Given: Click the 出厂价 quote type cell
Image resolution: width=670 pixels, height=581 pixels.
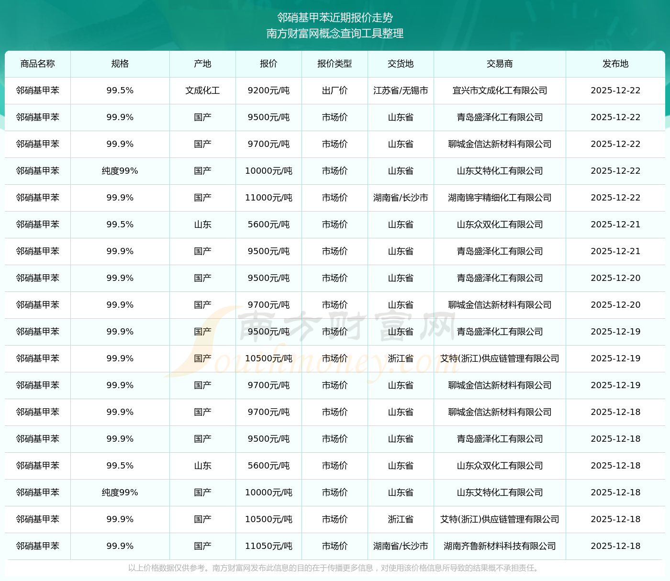Looking at the screenshot, I should click(335, 90).
